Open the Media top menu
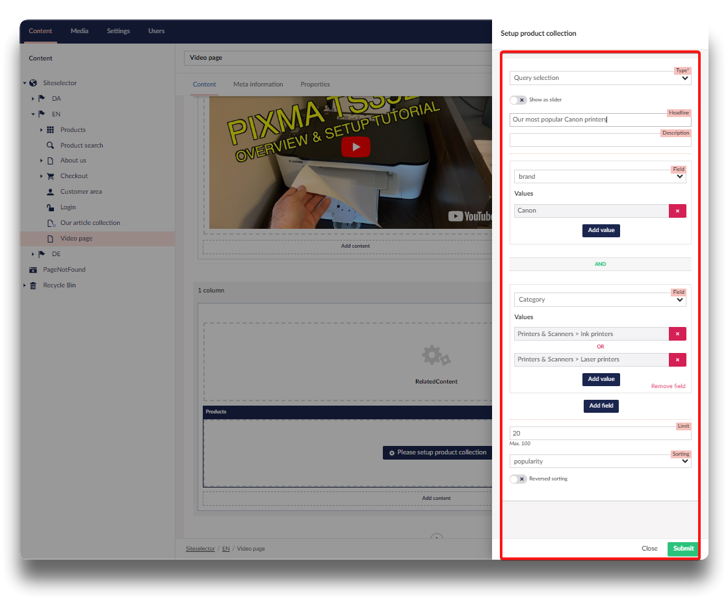Image resolution: width=728 pixels, height=600 pixels. pos(79,31)
